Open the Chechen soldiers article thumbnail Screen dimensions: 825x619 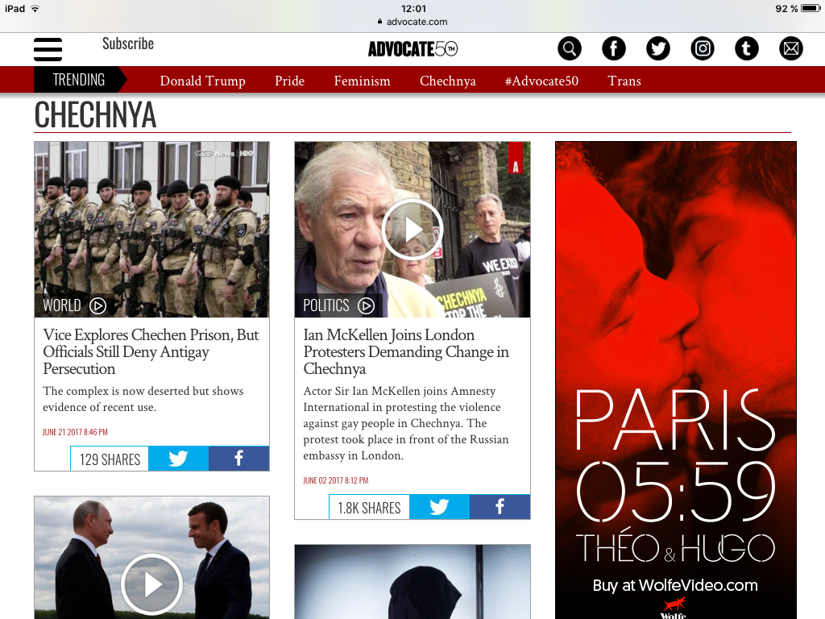click(151, 230)
